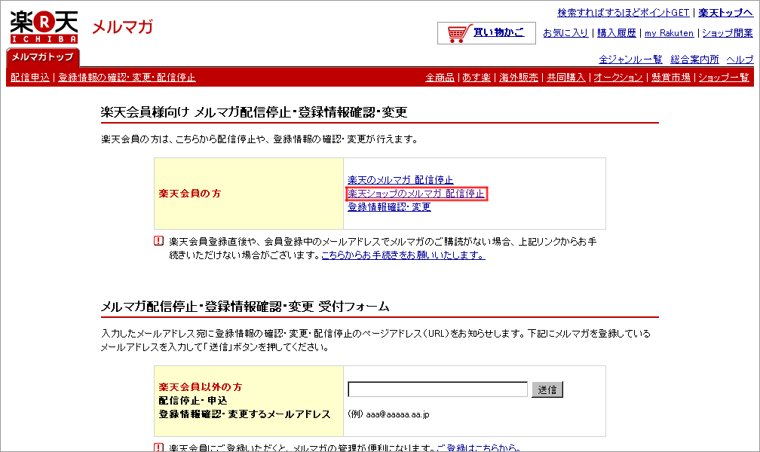The image size is (760, 452).
Task: Click the 楽天会員以外の方 label
Action: pyautogui.click(x=201, y=387)
